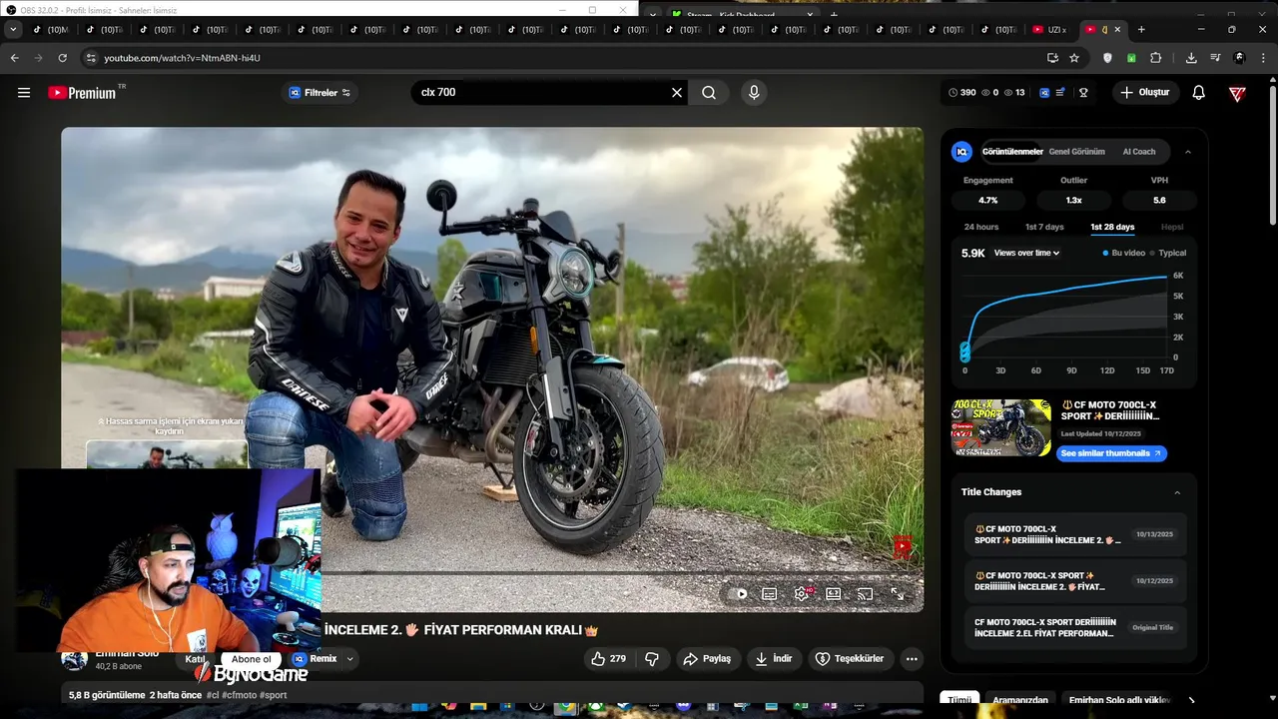This screenshot has height=719, width=1278.
Task: Click the vidIQ playlist-list icon in header
Action: coord(1060,93)
